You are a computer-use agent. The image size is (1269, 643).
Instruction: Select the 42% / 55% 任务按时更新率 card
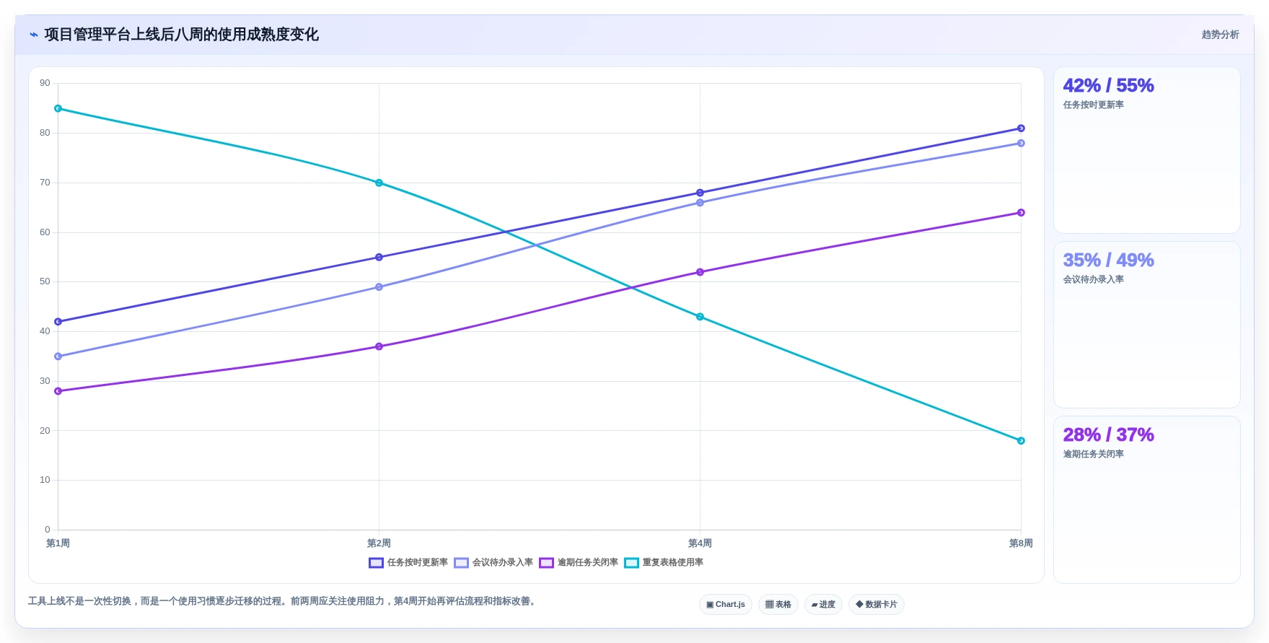pyautogui.click(x=1147, y=150)
